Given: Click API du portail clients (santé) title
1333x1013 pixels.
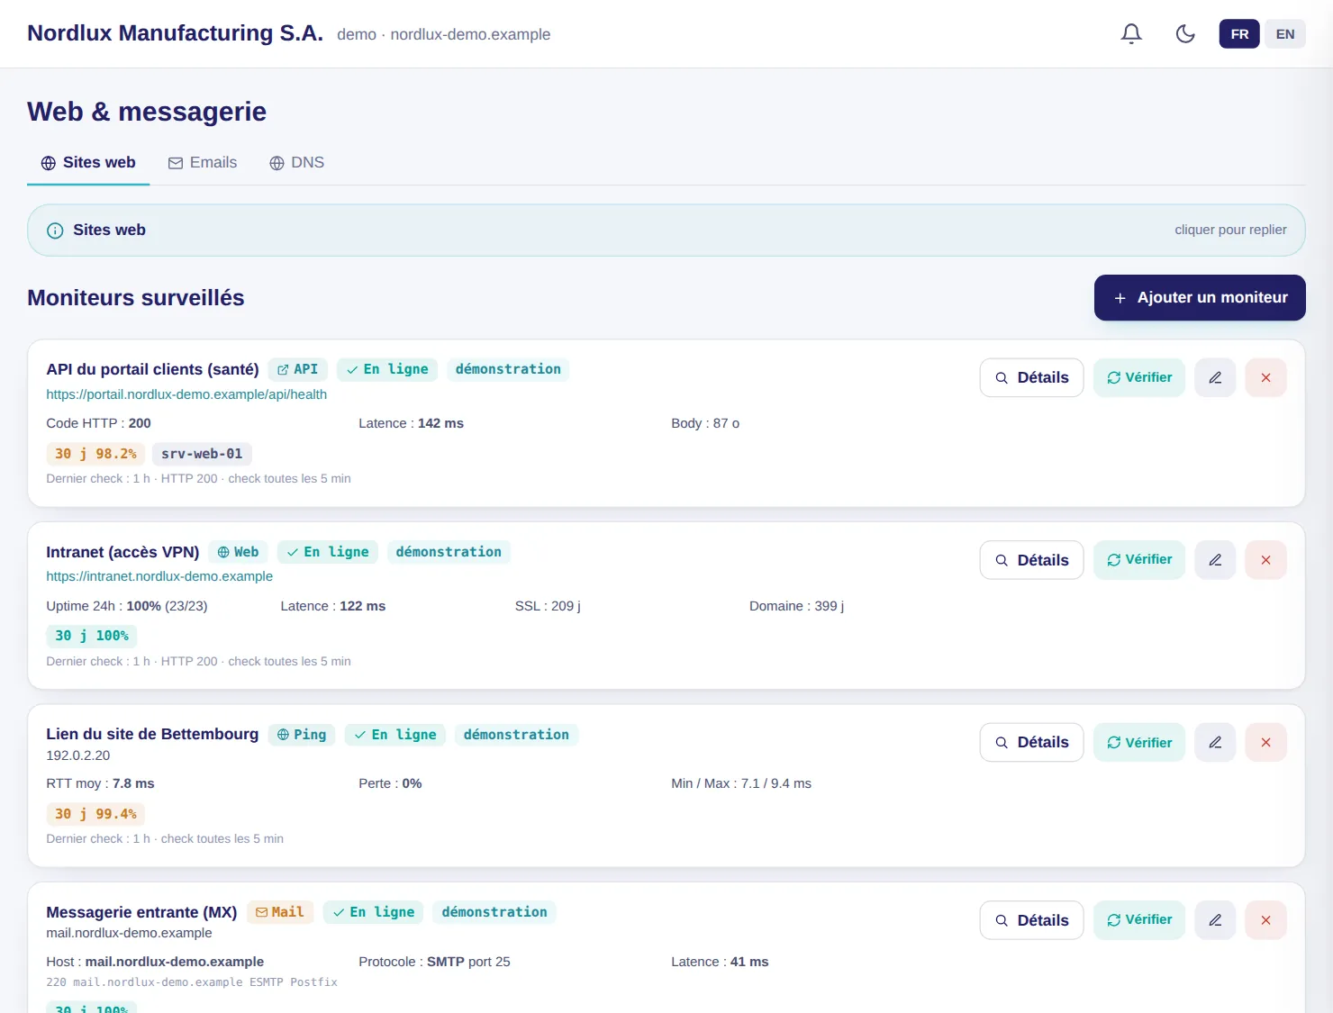Looking at the screenshot, I should 152,369.
